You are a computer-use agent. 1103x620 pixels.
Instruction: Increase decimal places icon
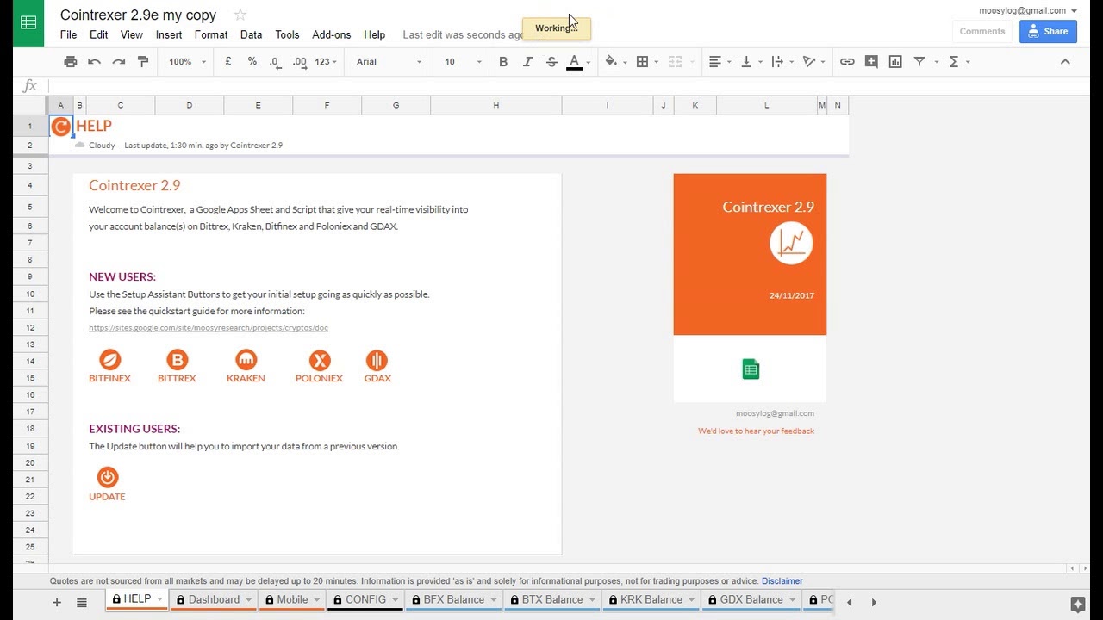pos(299,62)
